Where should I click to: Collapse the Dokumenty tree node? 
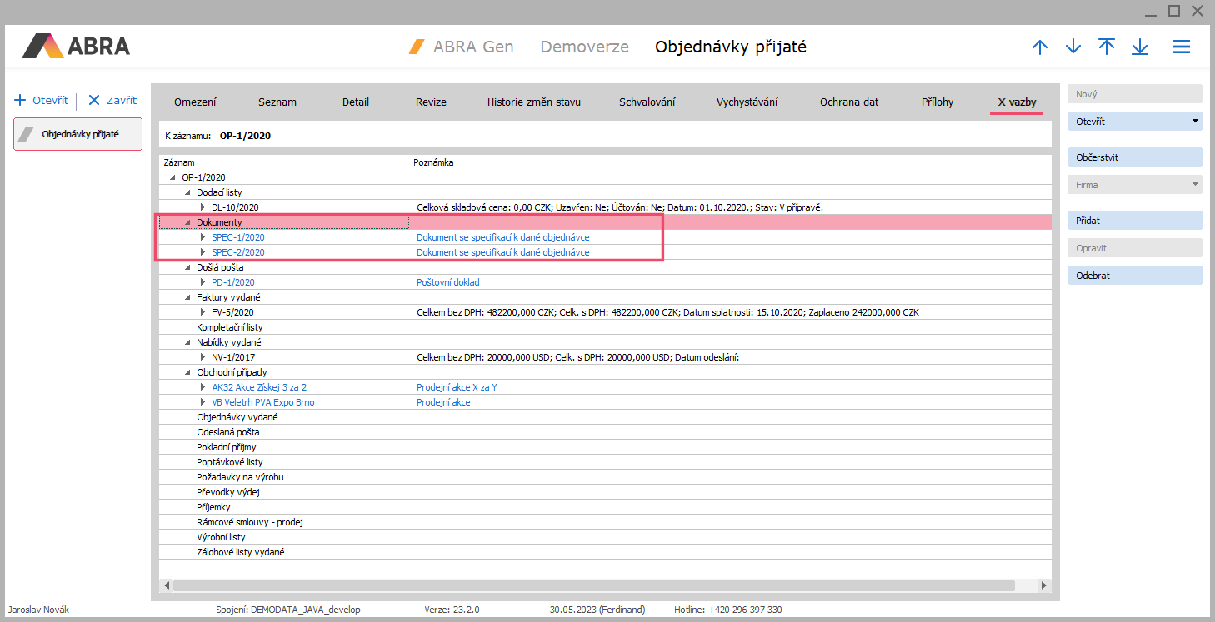pyautogui.click(x=187, y=222)
